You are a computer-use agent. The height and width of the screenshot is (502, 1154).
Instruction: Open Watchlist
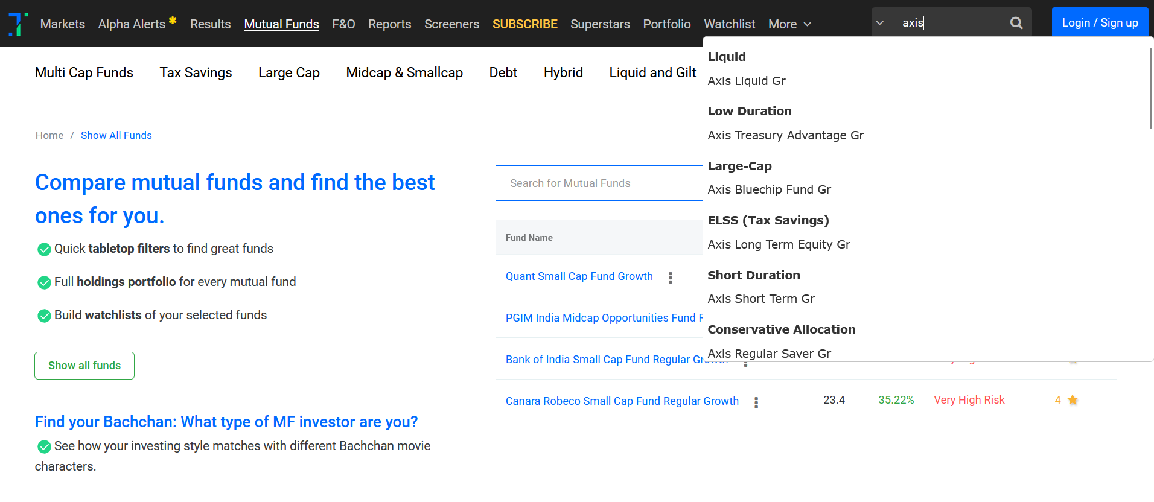coord(730,24)
